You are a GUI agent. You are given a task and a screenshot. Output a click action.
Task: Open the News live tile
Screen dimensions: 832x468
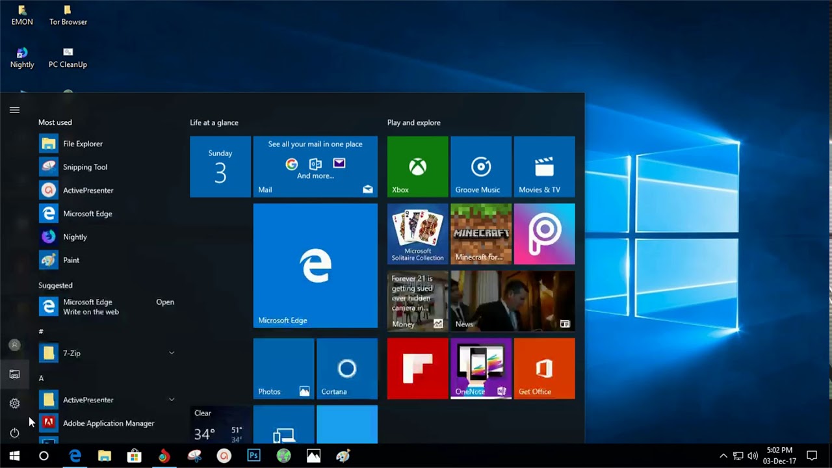[x=512, y=301]
